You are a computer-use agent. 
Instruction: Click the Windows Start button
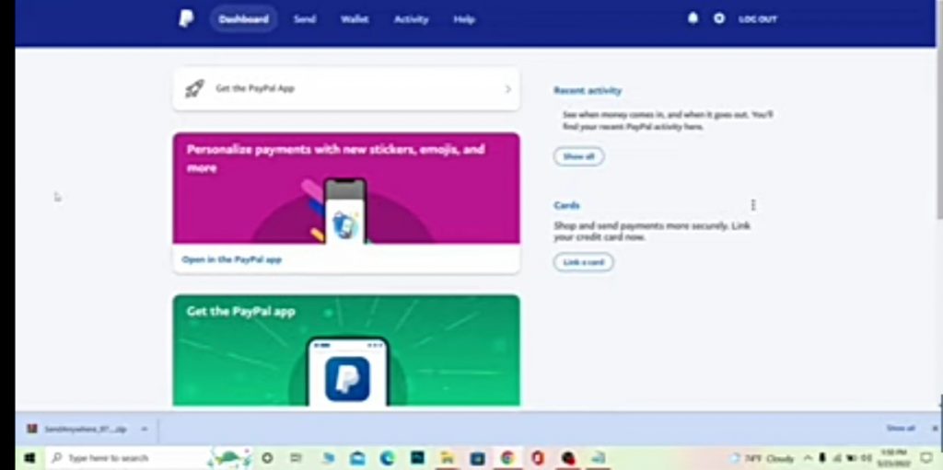(29, 458)
